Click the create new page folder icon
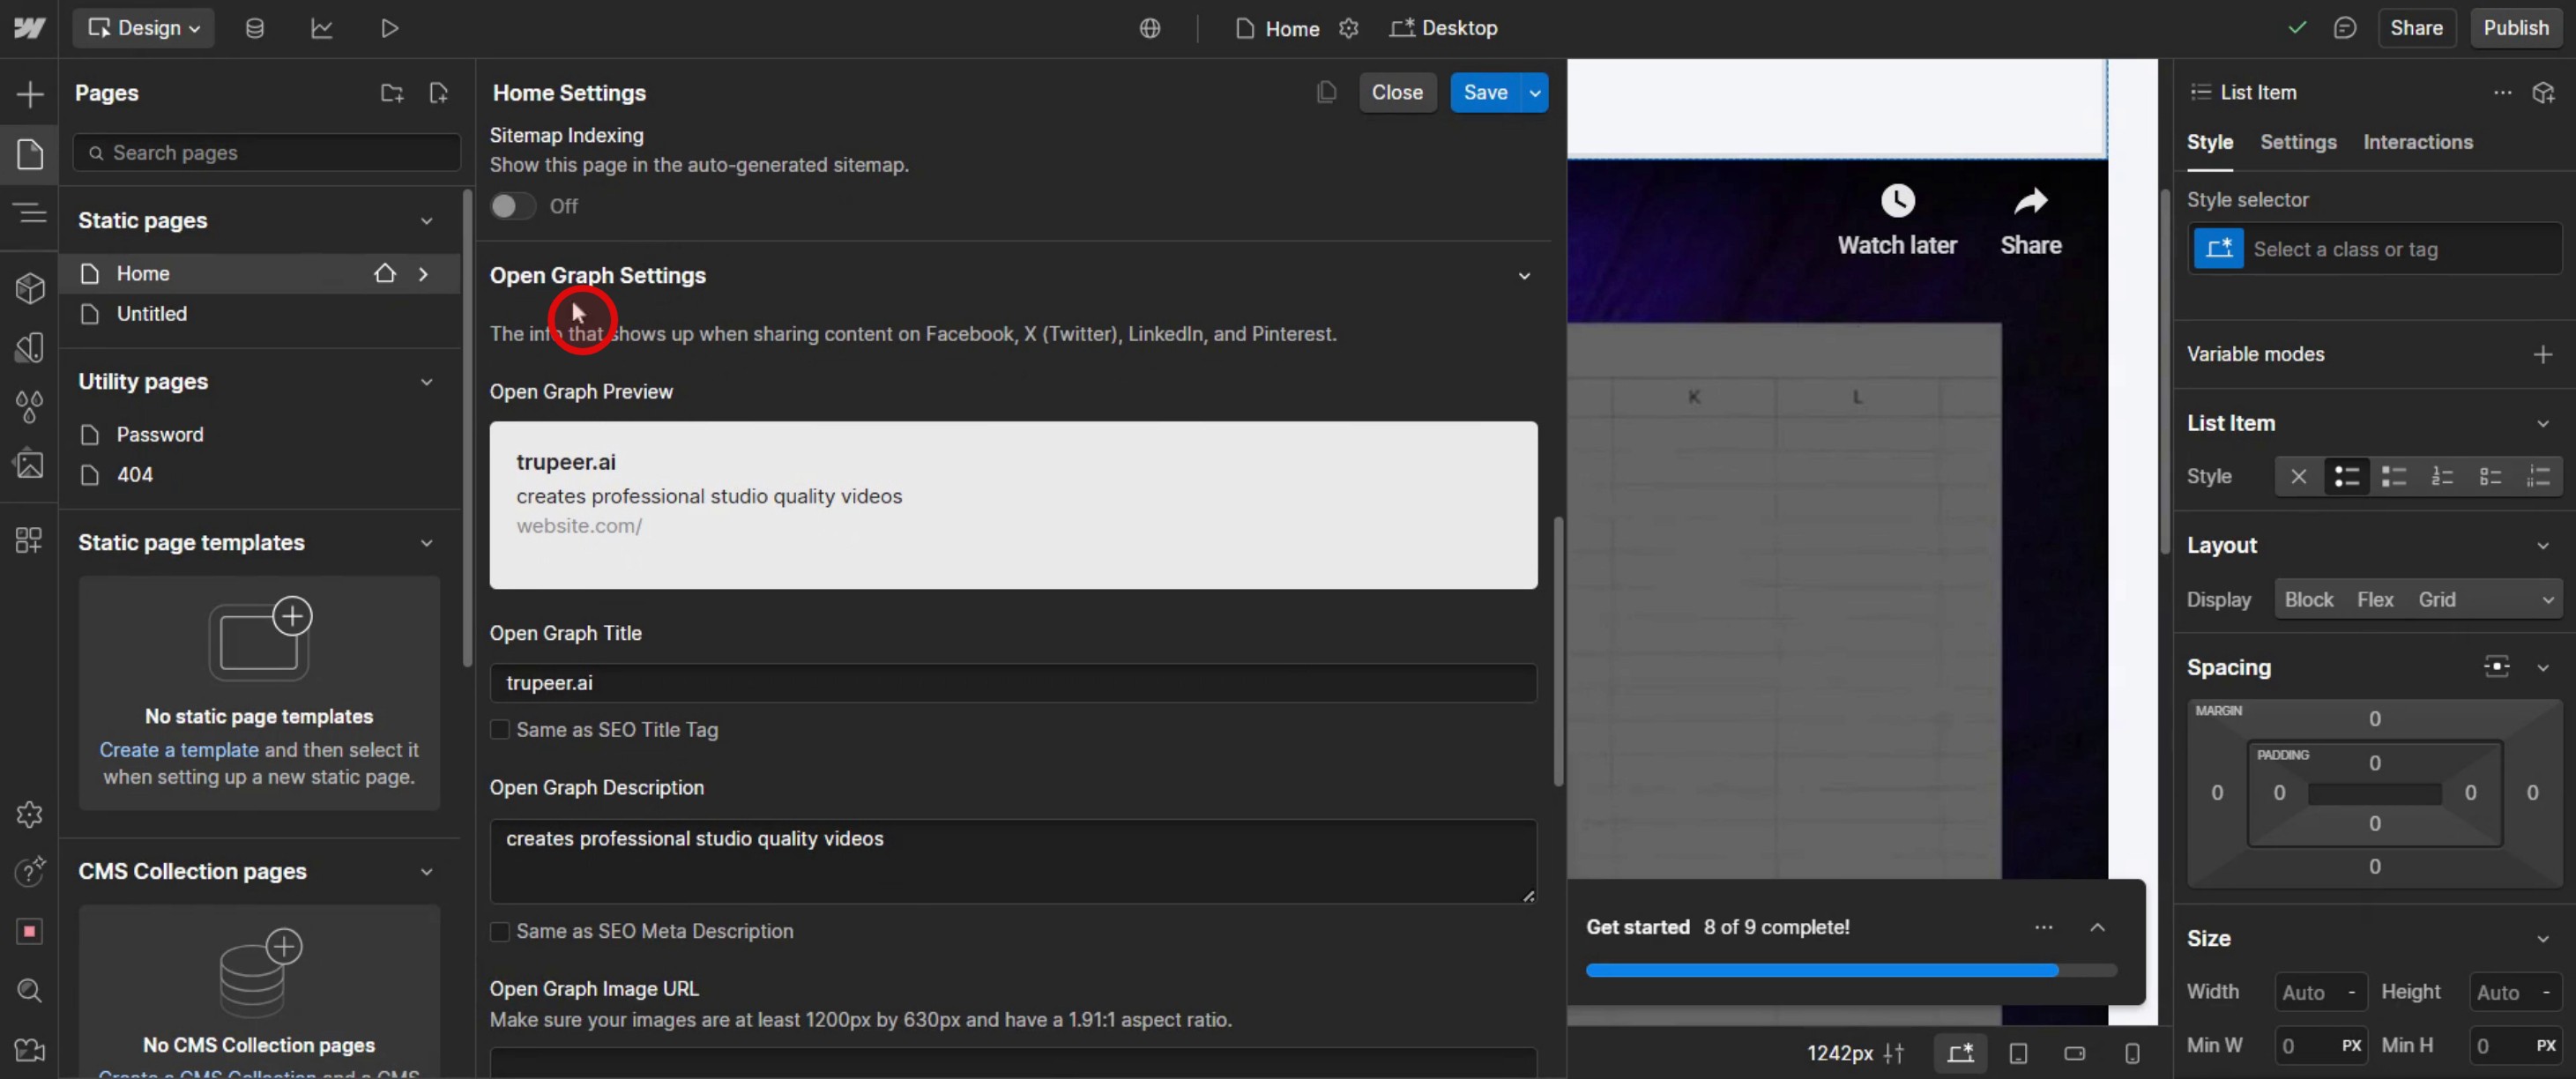 tap(391, 93)
